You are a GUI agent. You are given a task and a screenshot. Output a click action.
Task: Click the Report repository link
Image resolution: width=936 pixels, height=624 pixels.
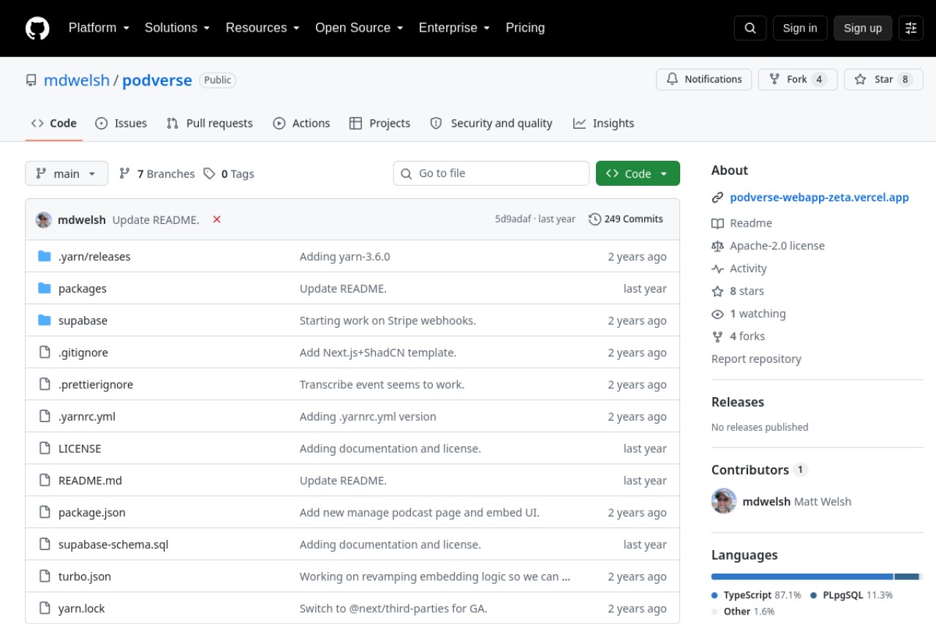point(756,359)
